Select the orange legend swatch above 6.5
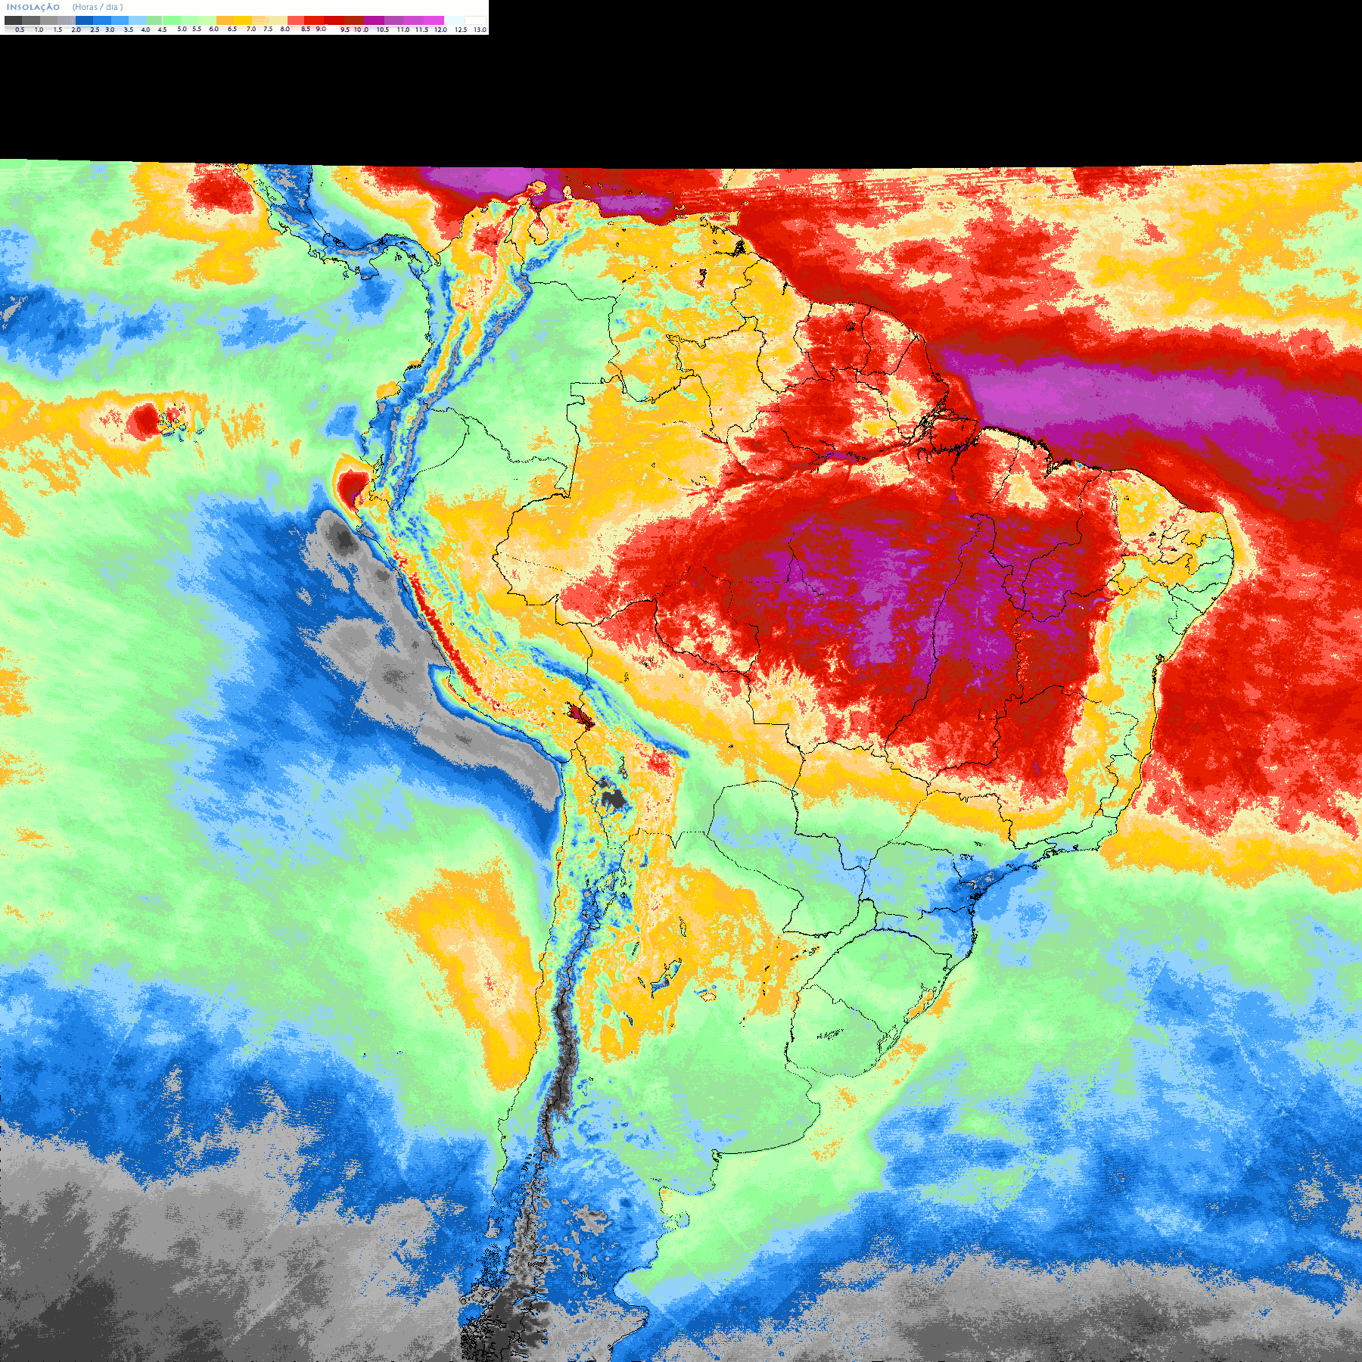Viewport: 1362px width, 1362px height. (225, 20)
